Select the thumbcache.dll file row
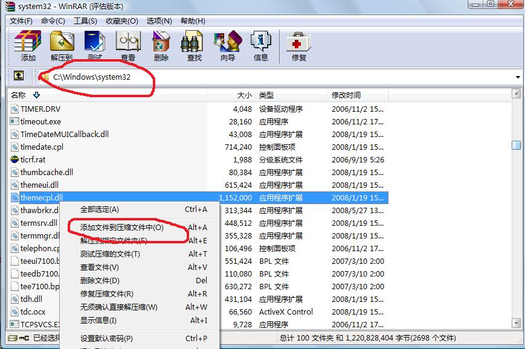 point(198,172)
